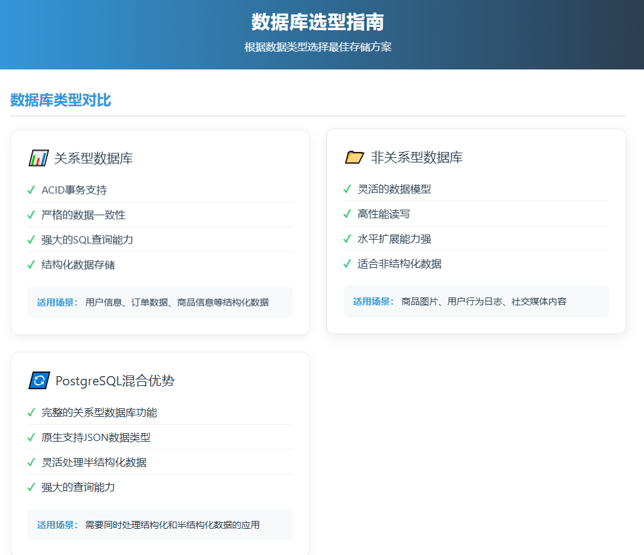Click the checkmark next to 强大的查询能力

click(31, 488)
